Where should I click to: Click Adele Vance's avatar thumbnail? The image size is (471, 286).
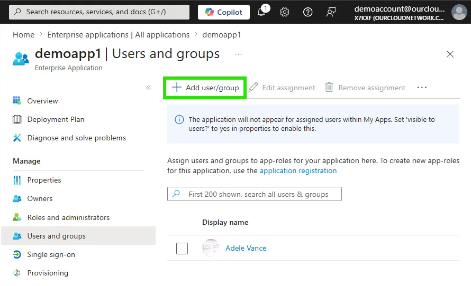(x=211, y=247)
